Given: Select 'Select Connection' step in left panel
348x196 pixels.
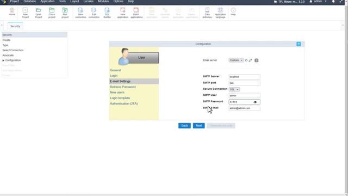Looking at the screenshot, I should (x=13, y=50).
